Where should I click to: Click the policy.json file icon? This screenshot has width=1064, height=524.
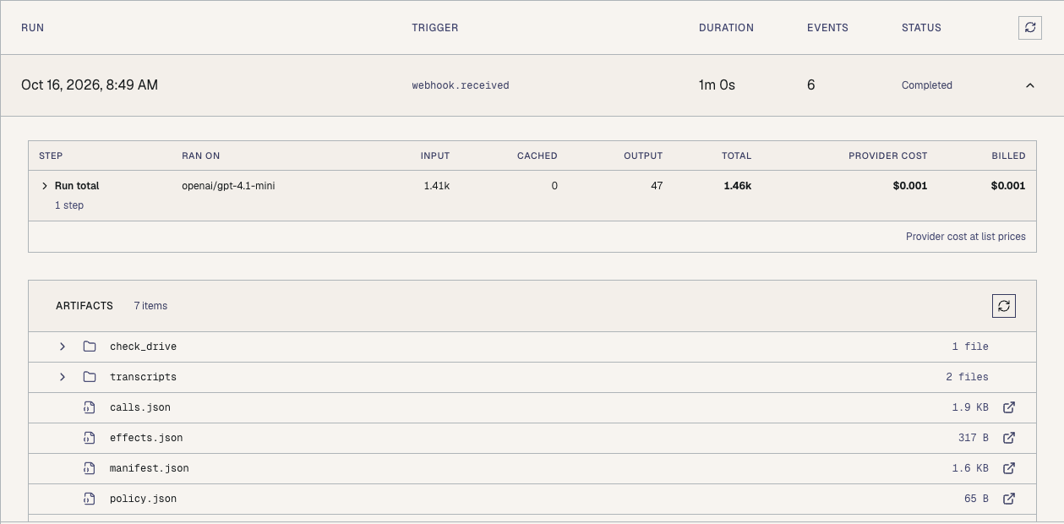coord(89,499)
